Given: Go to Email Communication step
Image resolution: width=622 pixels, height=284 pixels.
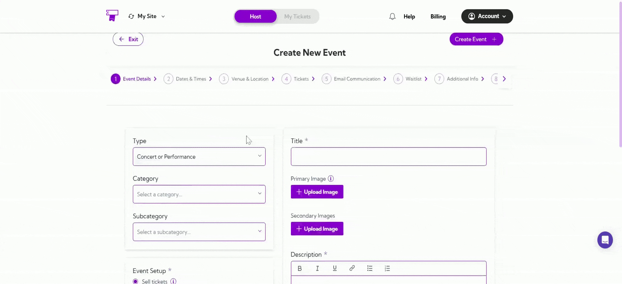Looking at the screenshot, I should (x=357, y=79).
